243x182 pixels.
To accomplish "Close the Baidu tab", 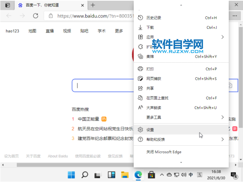I will pyautogui.click(x=83, y=5).
